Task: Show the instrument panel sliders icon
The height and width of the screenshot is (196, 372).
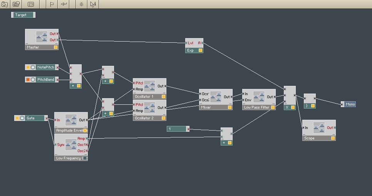Action: pos(31,4)
